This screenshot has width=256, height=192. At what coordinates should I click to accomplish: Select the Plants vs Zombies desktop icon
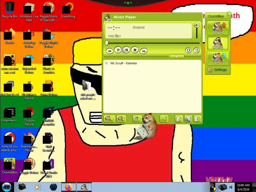(x=49, y=64)
